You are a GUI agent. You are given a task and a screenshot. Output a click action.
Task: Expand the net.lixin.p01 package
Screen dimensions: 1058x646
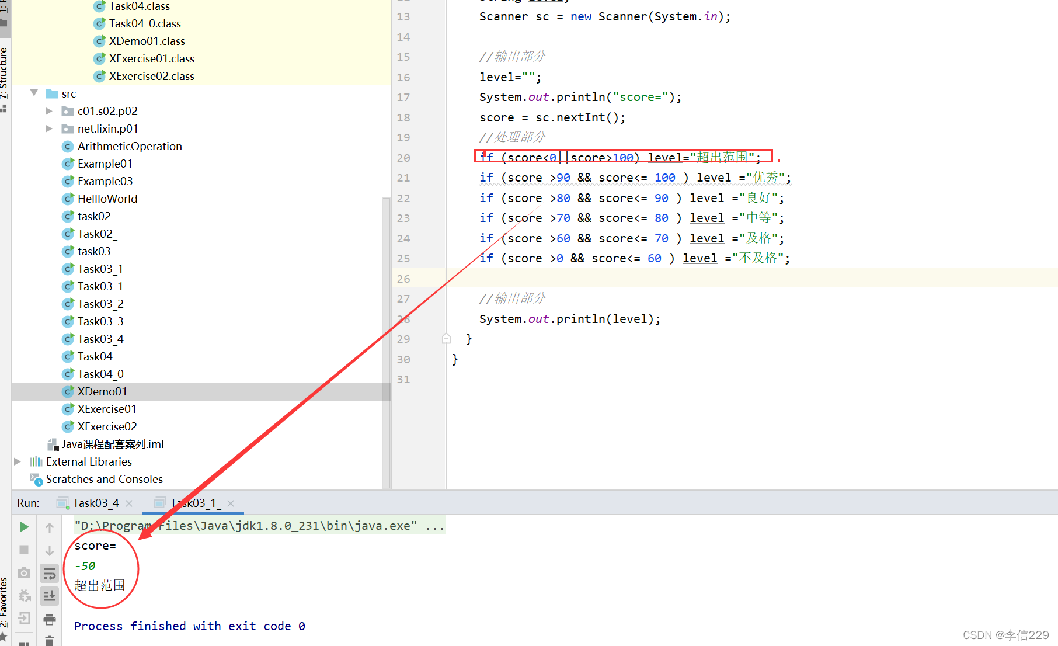[x=49, y=128]
